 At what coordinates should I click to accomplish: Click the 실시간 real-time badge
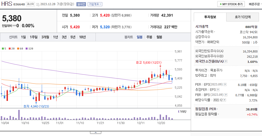click(81, 4)
